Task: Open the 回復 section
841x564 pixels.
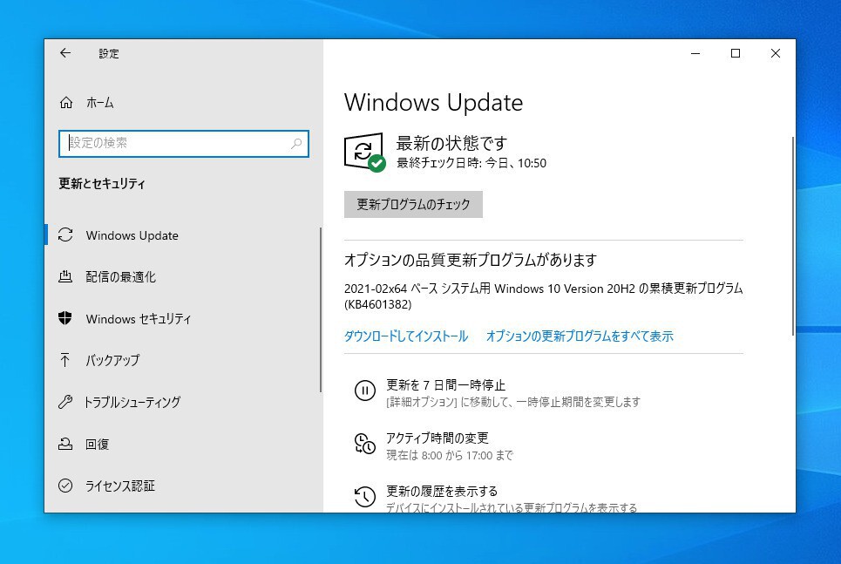Action: pos(97,444)
